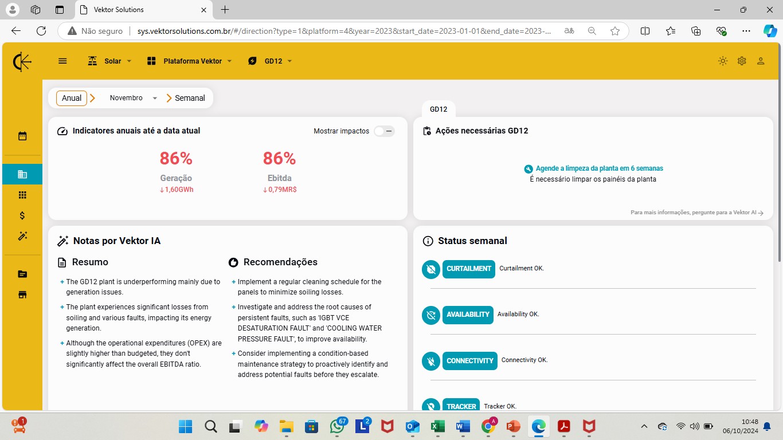This screenshot has height=440, width=783.
Task: Click the Tracker status round icon
Action: (x=431, y=405)
